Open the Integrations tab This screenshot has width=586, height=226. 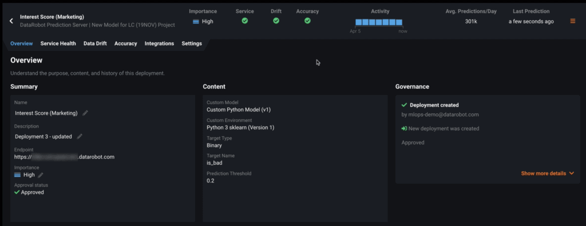(159, 43)
